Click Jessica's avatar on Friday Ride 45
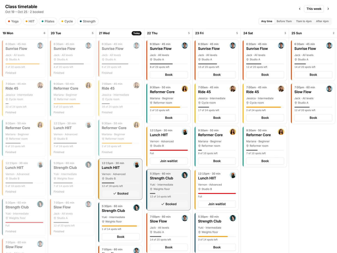Screen dimensions: 337x253 pos(233,89)
